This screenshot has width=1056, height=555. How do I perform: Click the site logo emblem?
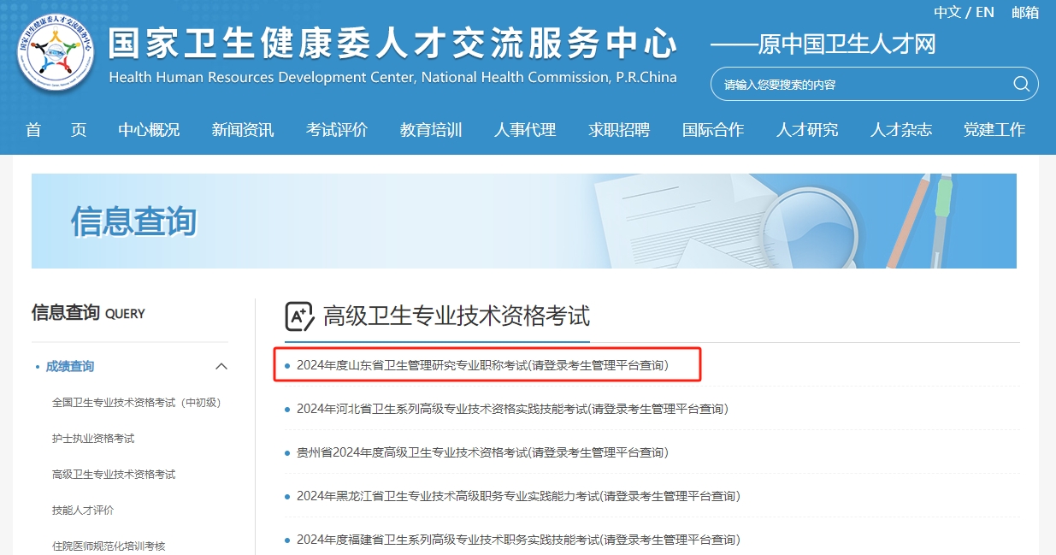click(x=56, y=55)
